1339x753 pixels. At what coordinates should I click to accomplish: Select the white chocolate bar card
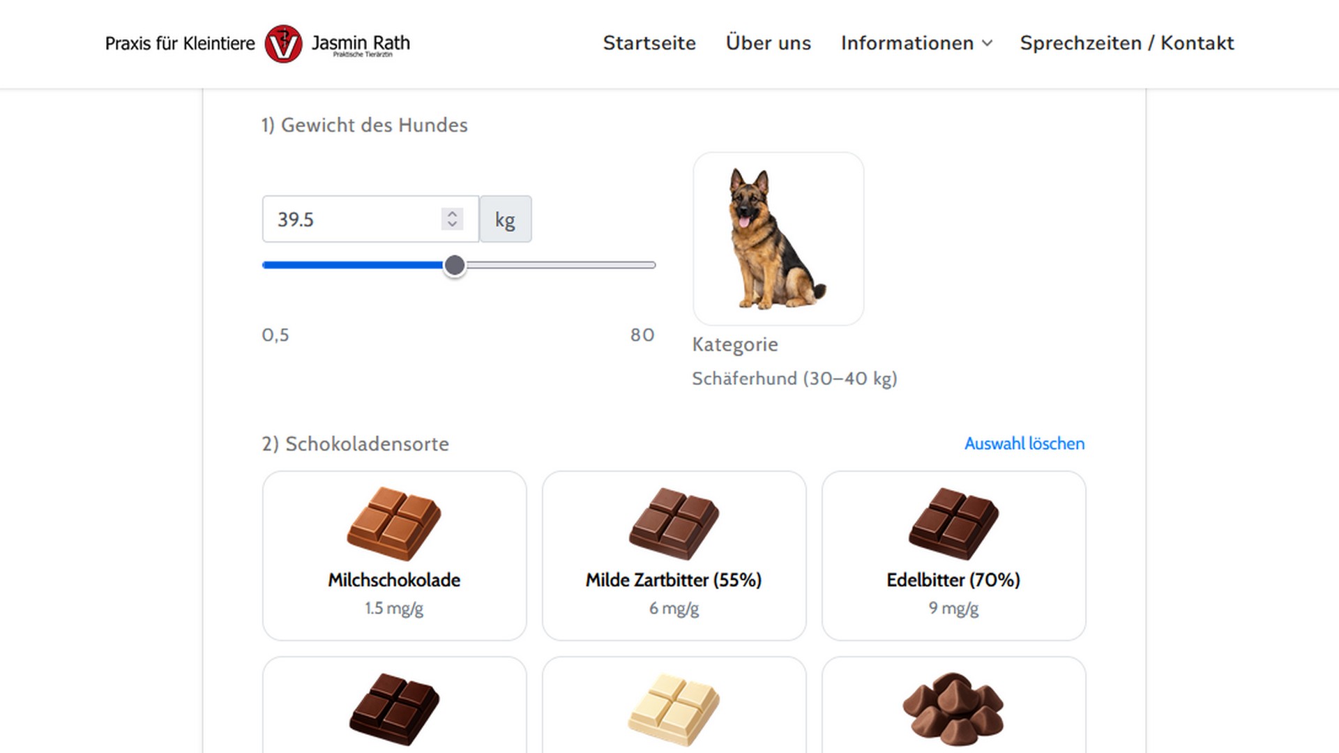(x=674, y=705)
